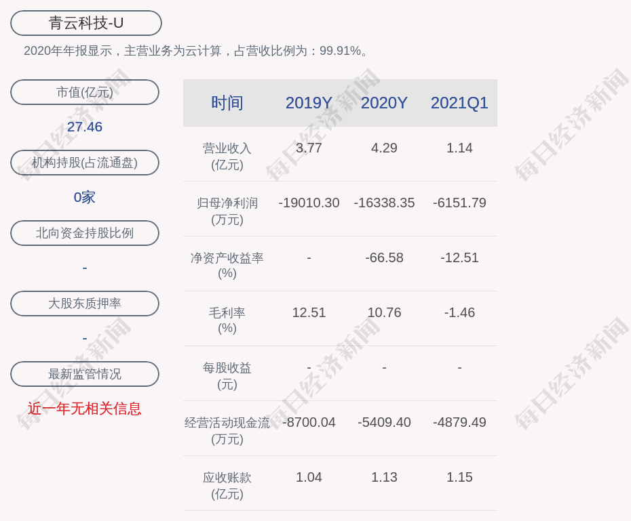
Task: Choose the 2021Q1 column header
Action: tap(459, 103)
